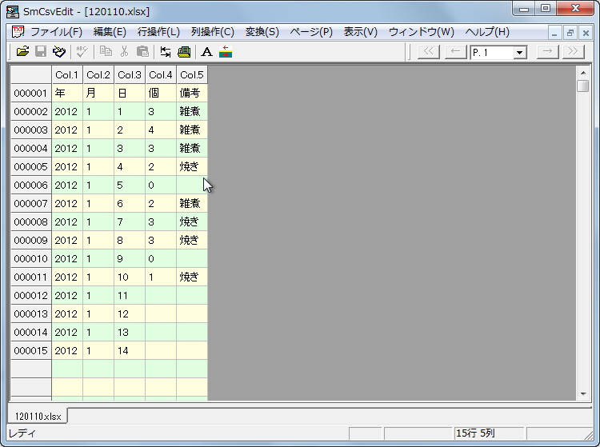Go to previous page with left arrow button
This screenshot has width=600, height=447.
point(455,52)
